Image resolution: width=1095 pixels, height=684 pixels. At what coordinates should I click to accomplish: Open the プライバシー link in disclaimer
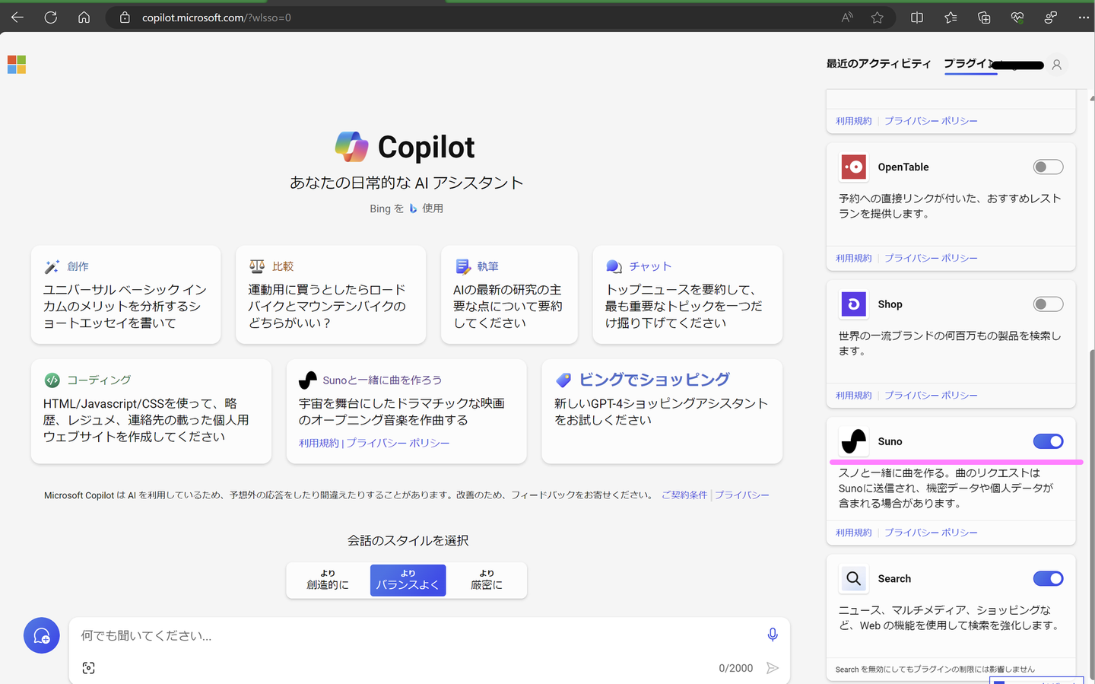click(x=741, y=495)
